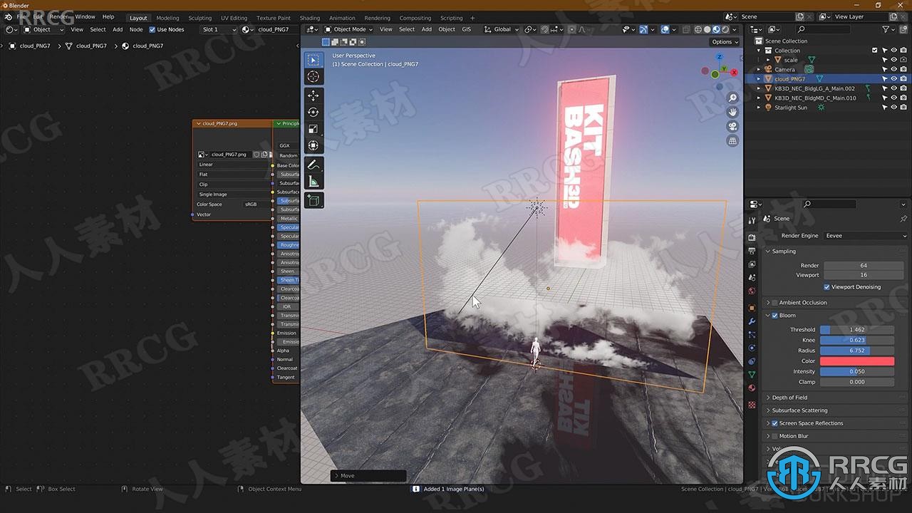Open the View Layer properties tab icon
This screenshot has width=912, height=513.
(x=752, y=264)
